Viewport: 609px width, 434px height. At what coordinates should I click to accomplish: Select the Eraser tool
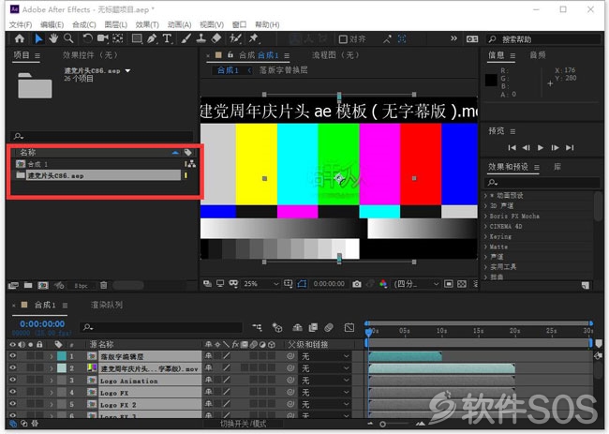(x=216, y=38)
